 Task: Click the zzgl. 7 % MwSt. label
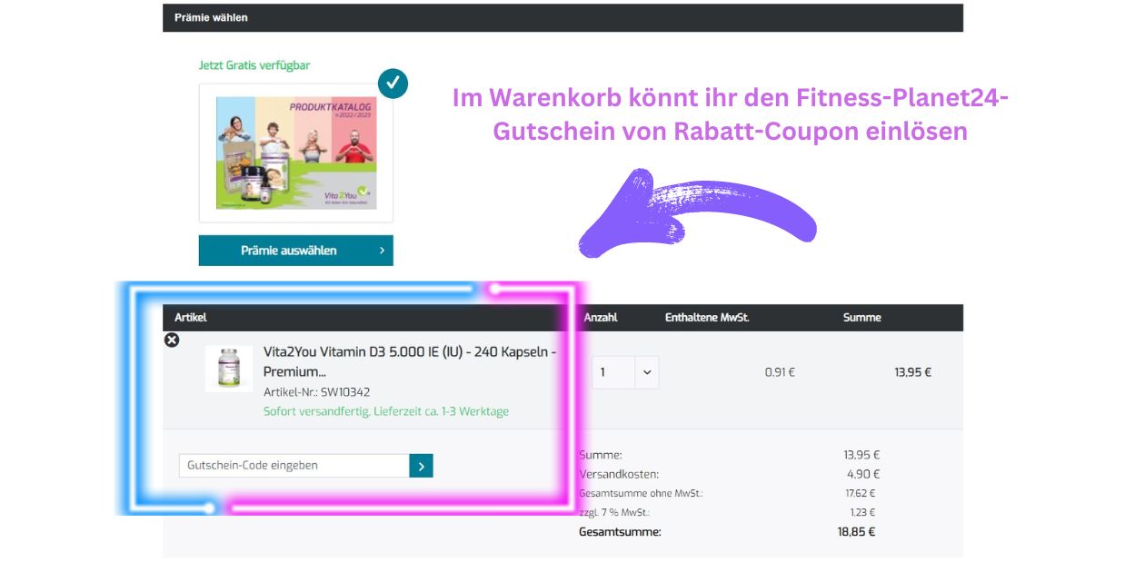(614, 513)
